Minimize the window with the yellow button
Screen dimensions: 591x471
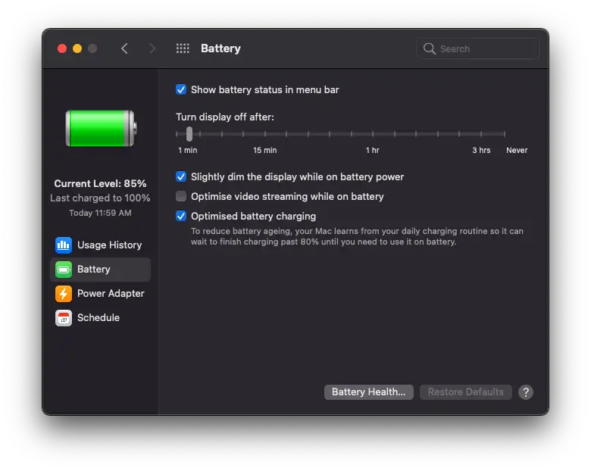pyautogui.click(x=77, y=48)
